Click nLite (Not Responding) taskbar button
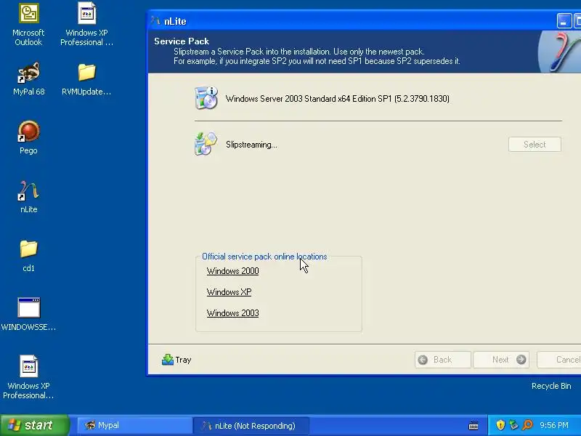Image resolution: width=581 pixels, height=436 pixels. (x=251, y=425)
